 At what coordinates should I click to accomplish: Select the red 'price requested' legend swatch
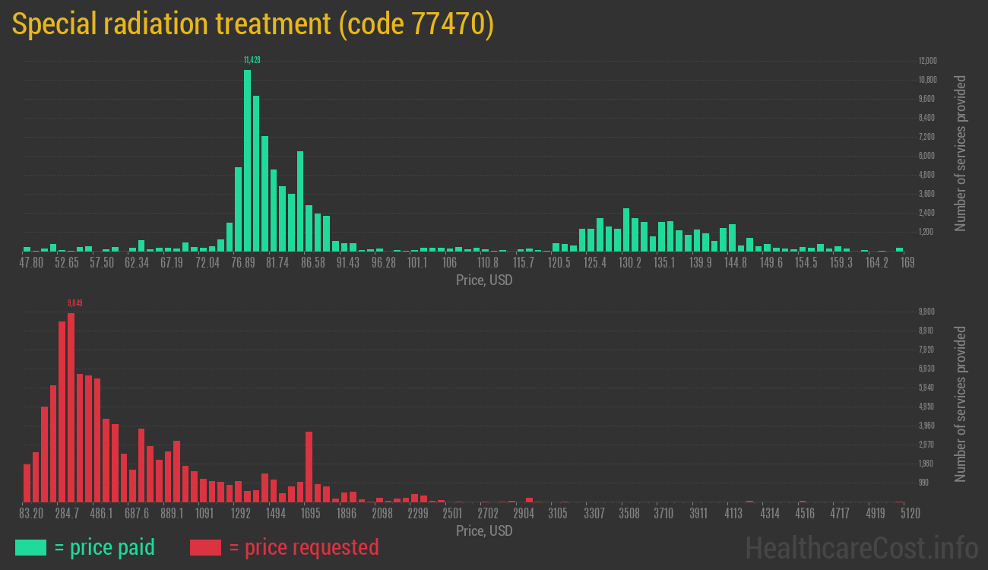[207, 547]
